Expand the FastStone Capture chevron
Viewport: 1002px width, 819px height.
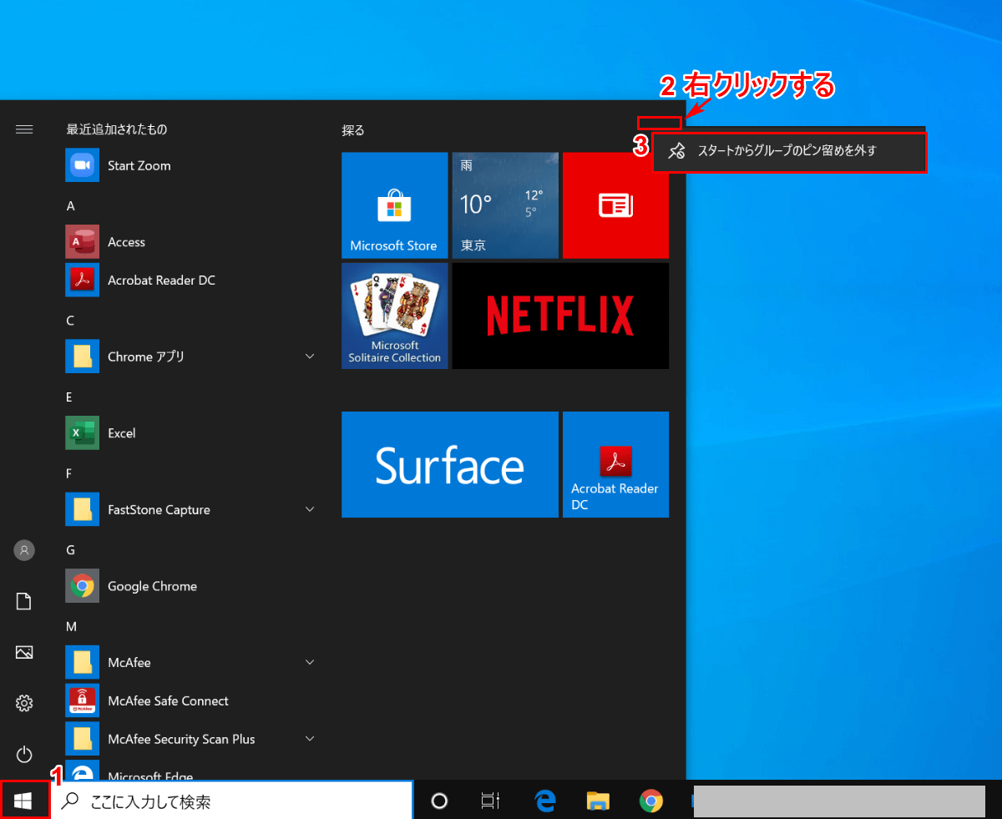(310, 509)
